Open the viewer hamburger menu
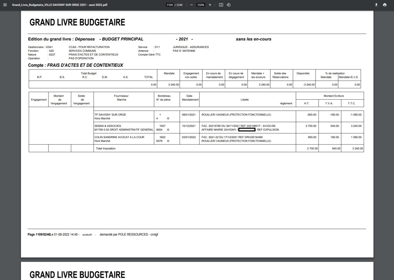Image resolution: width=394 pixels, height=280 pixels. click(5, 5)
